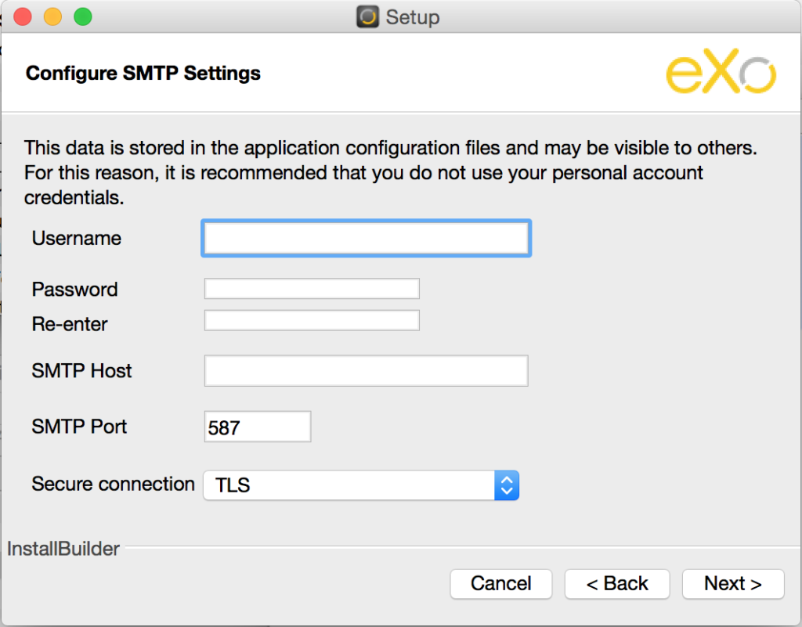Close the Setup window with red button
Screen dimensions: 802x627
click(23, 16)
